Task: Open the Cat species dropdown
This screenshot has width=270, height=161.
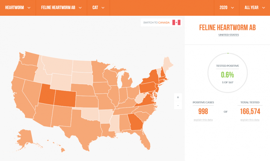Action: tap(98, 7)
